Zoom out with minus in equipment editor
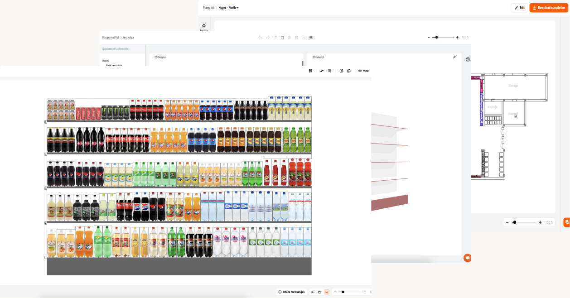Image resolution: width=570 pixels, height=298 pixels. [x=429, y=38]
